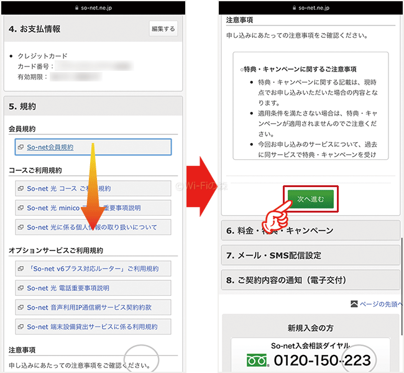Click the 会員規約 heading
Viewport: 404px width, 373px height.
pos(22,129)
